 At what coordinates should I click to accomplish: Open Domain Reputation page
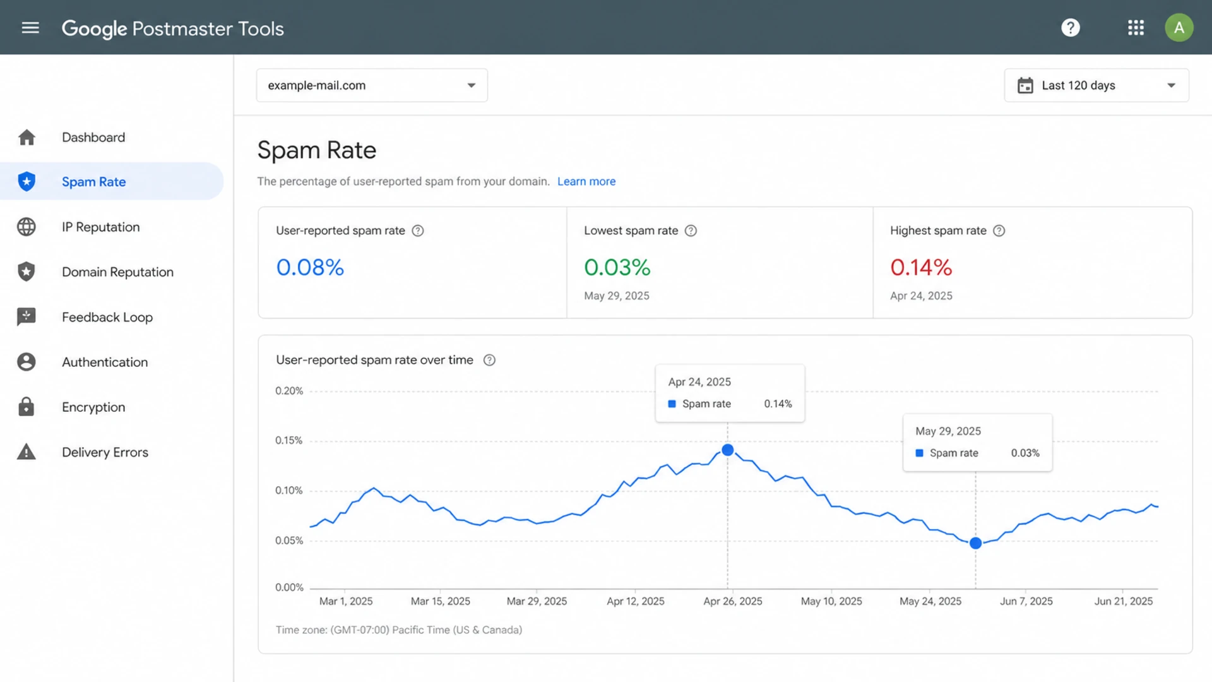(x=112, y=272)
